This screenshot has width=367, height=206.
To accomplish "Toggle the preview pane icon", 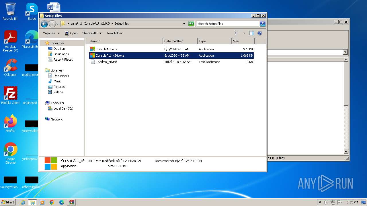I will point(252,33).
